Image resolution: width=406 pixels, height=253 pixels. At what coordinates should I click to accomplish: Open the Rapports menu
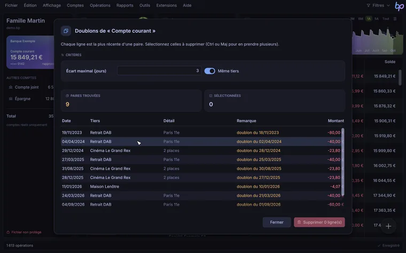point(125,5)
